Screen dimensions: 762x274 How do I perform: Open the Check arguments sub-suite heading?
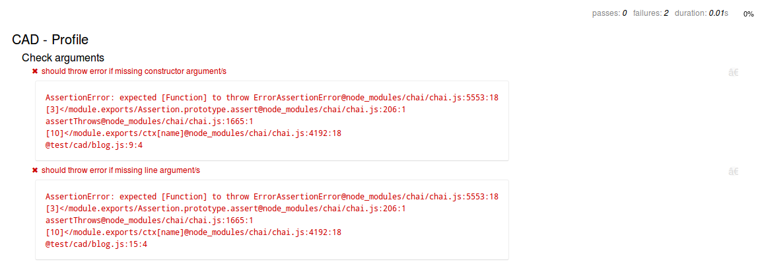[63, 58]
